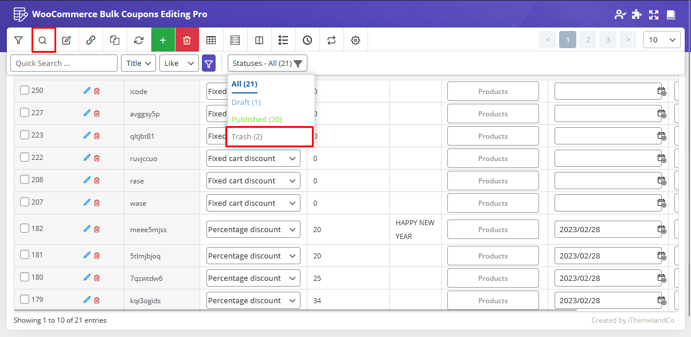This screenshot has height=337, width=691.
Task: Click the green add new coupon button
Action: point(163,40)
